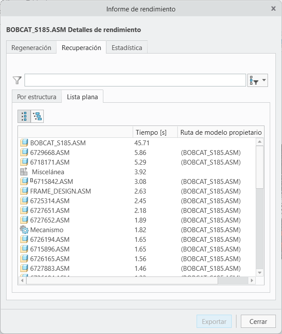Click the 2.63 time value
Image resolution: width=282 pixels, height=334 pixels.
140,191
